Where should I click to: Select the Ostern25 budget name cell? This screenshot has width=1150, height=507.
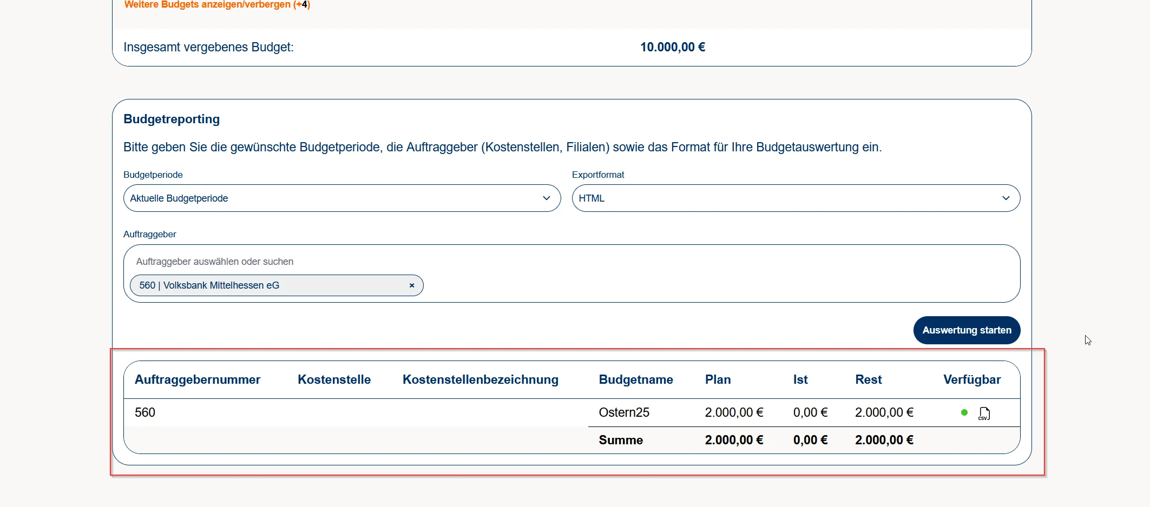point(623,412)
